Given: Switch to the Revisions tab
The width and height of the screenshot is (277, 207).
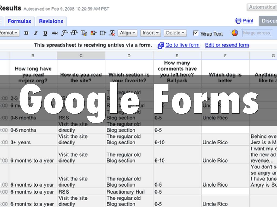Looking at the screenshot, I should pyautogui.click(x=51, y=21).
